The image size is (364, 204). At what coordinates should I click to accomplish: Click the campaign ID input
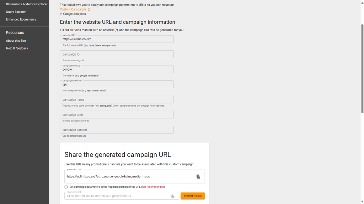117,54
